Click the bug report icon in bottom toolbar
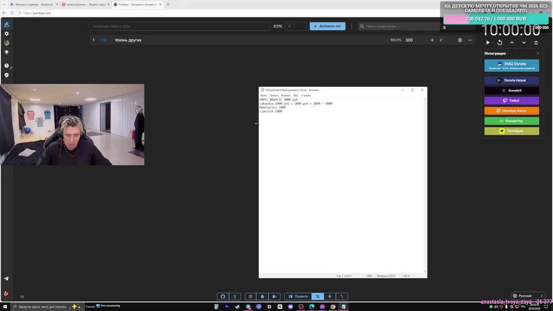This screenshot has height=311, width=553. coord(262,296)
